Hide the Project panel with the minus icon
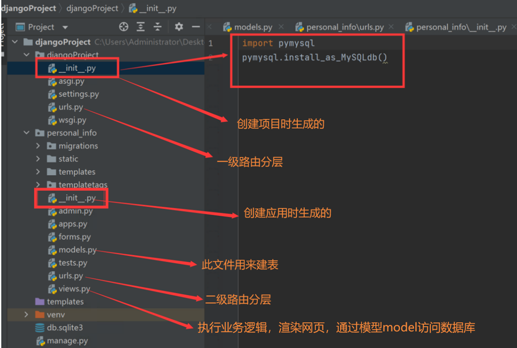Image resolution: width=517 pixels, height=348 pixels. pyautogui.click(x=196, y=27)
